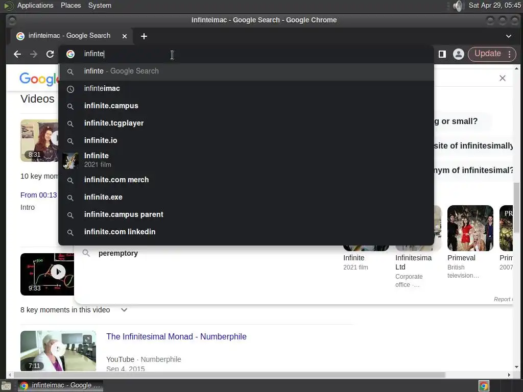The height and width of the screenshot is (392, 523).
Task: Choose the 'infinite.com merch' suggestion
Action: coord(246,180)
